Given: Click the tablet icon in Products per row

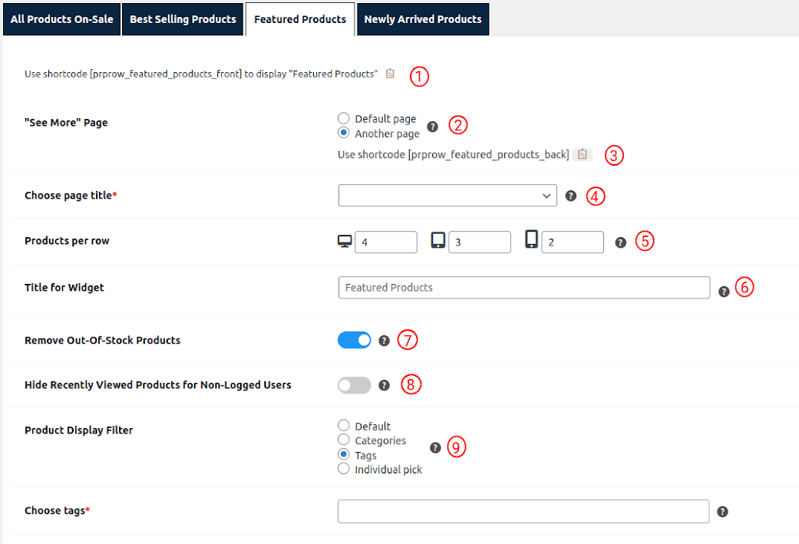Looking at the screenshot, I should 438,240.
